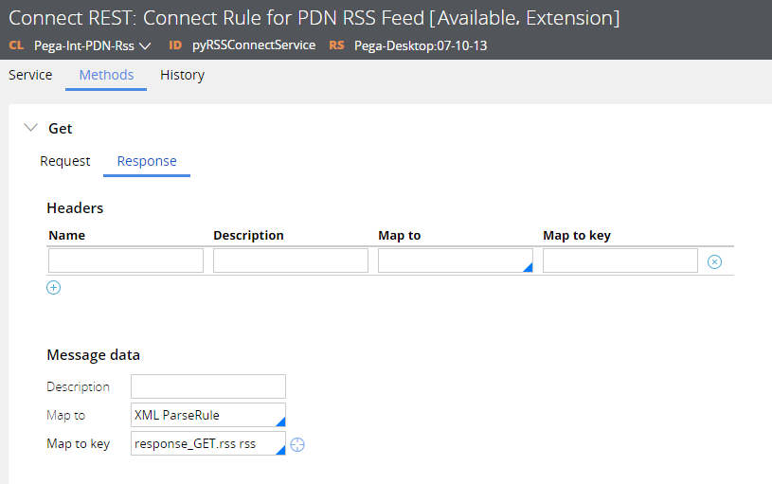Collapse the Get section chevron

[31, 128]
